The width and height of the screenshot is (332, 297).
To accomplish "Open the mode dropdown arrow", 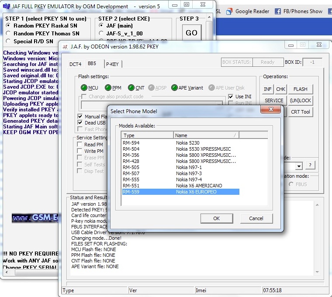I will point(299,166).
